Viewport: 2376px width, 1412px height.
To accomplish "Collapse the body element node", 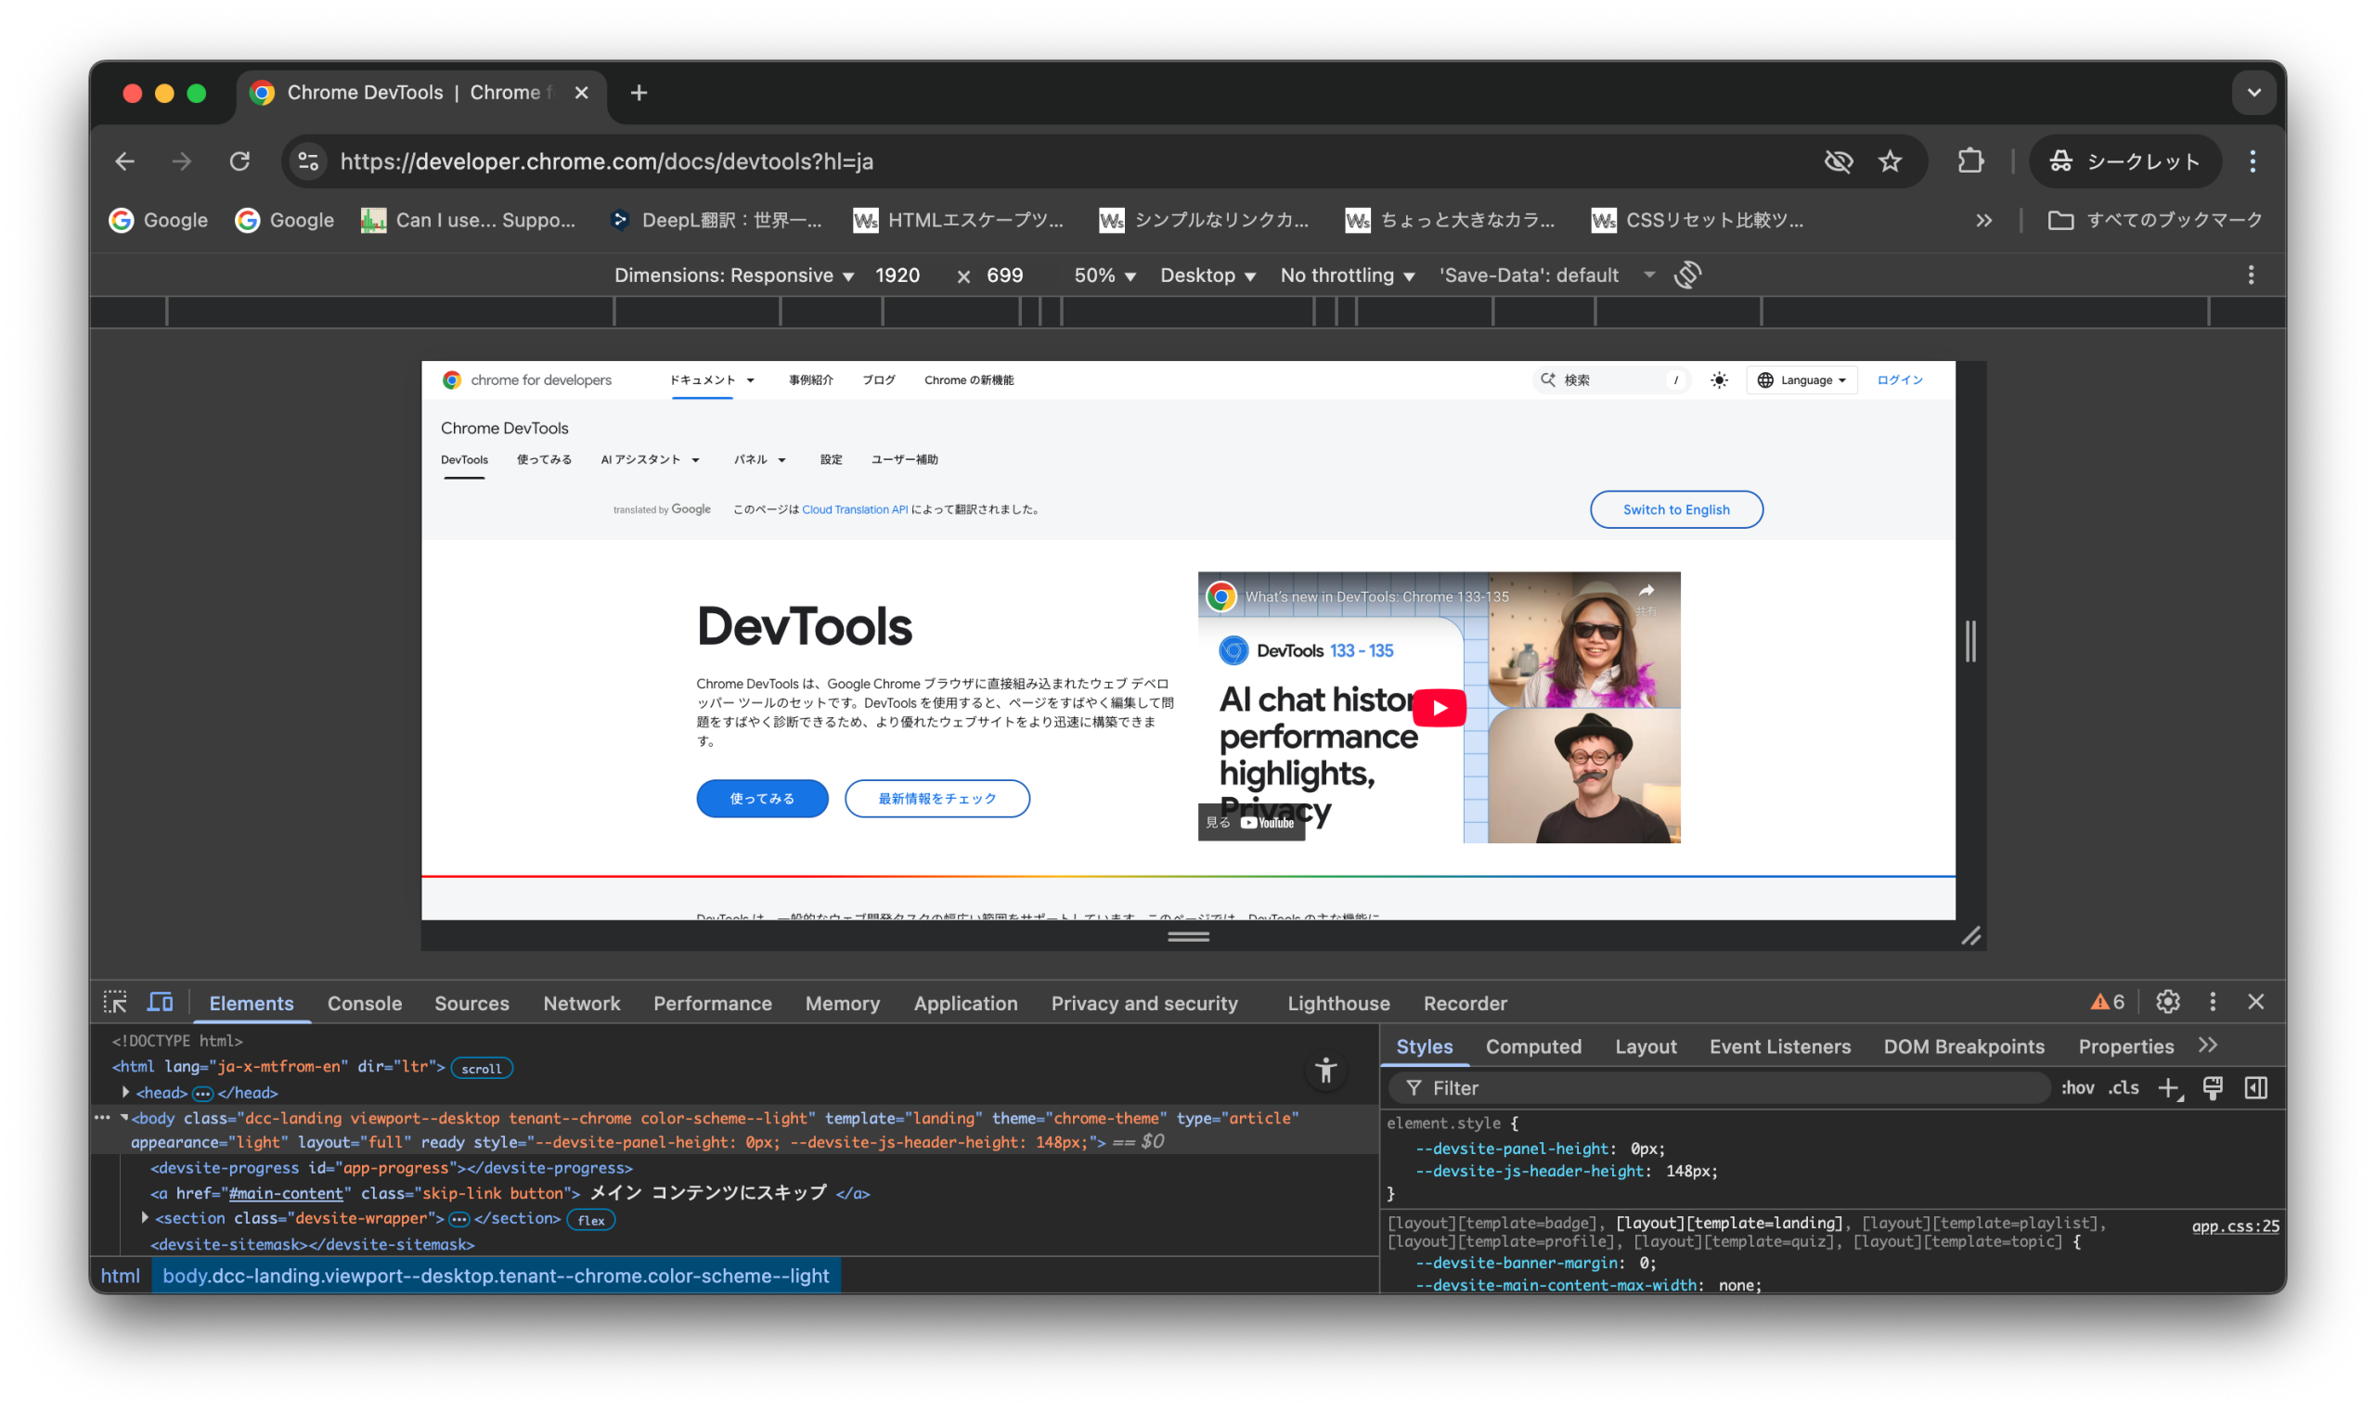I will [x=124, y=1118].
